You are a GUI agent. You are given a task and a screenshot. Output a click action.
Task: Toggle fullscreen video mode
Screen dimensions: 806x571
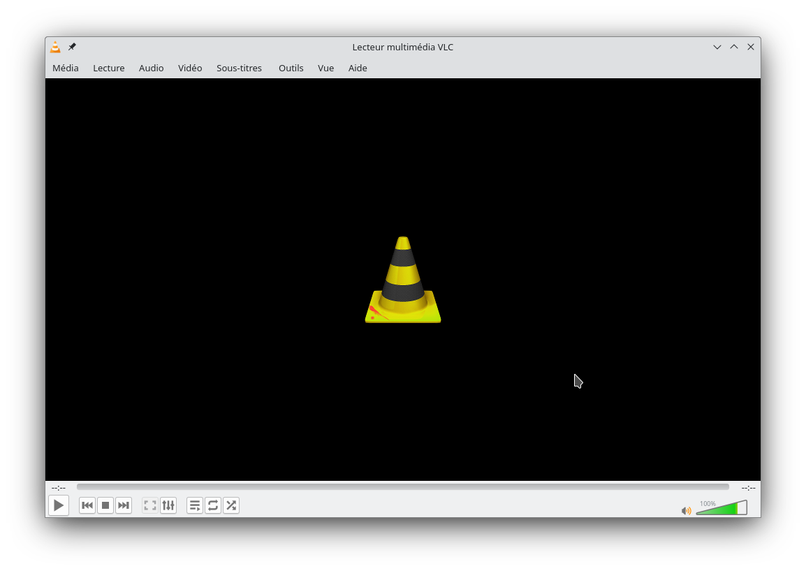pyautogui.click(x=150, y=505)
